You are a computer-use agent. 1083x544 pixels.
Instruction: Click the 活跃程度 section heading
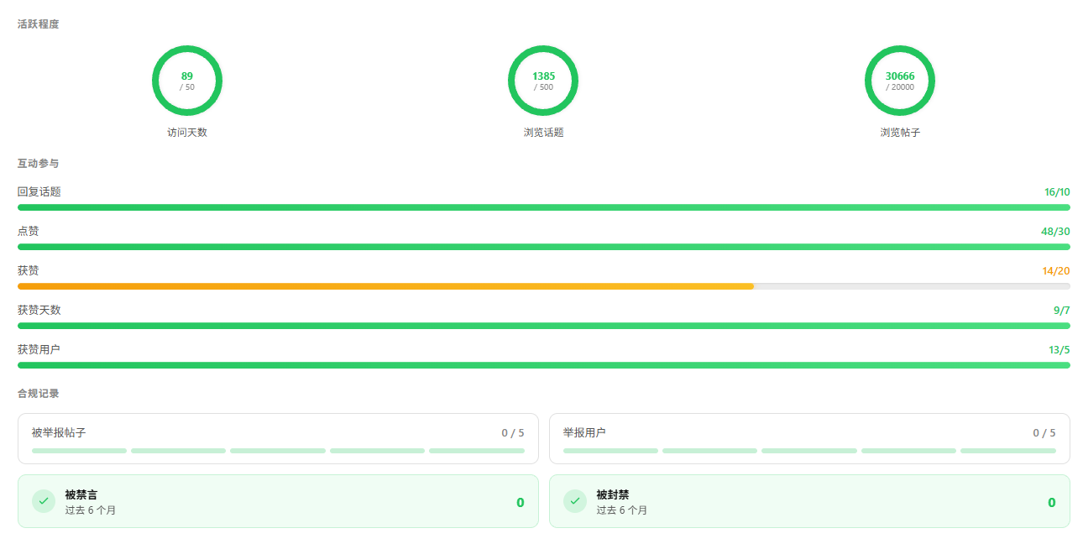tap(39, 24)
